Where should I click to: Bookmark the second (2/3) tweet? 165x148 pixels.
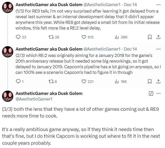tap(150, 82)
